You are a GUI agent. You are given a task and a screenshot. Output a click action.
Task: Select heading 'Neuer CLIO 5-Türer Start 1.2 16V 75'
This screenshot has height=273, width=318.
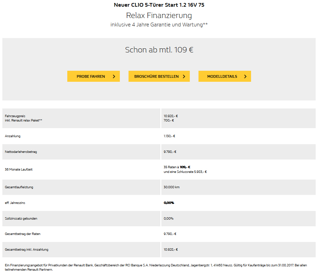pos(159,5)
